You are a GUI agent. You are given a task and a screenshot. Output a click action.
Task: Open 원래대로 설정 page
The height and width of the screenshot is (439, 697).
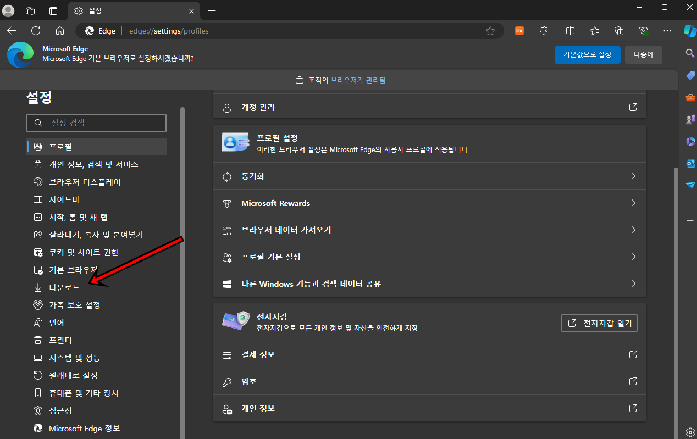[x=96, y=375]
